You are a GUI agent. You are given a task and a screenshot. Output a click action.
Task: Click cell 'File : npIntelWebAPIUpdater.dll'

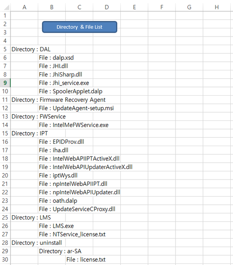point(80,192)
